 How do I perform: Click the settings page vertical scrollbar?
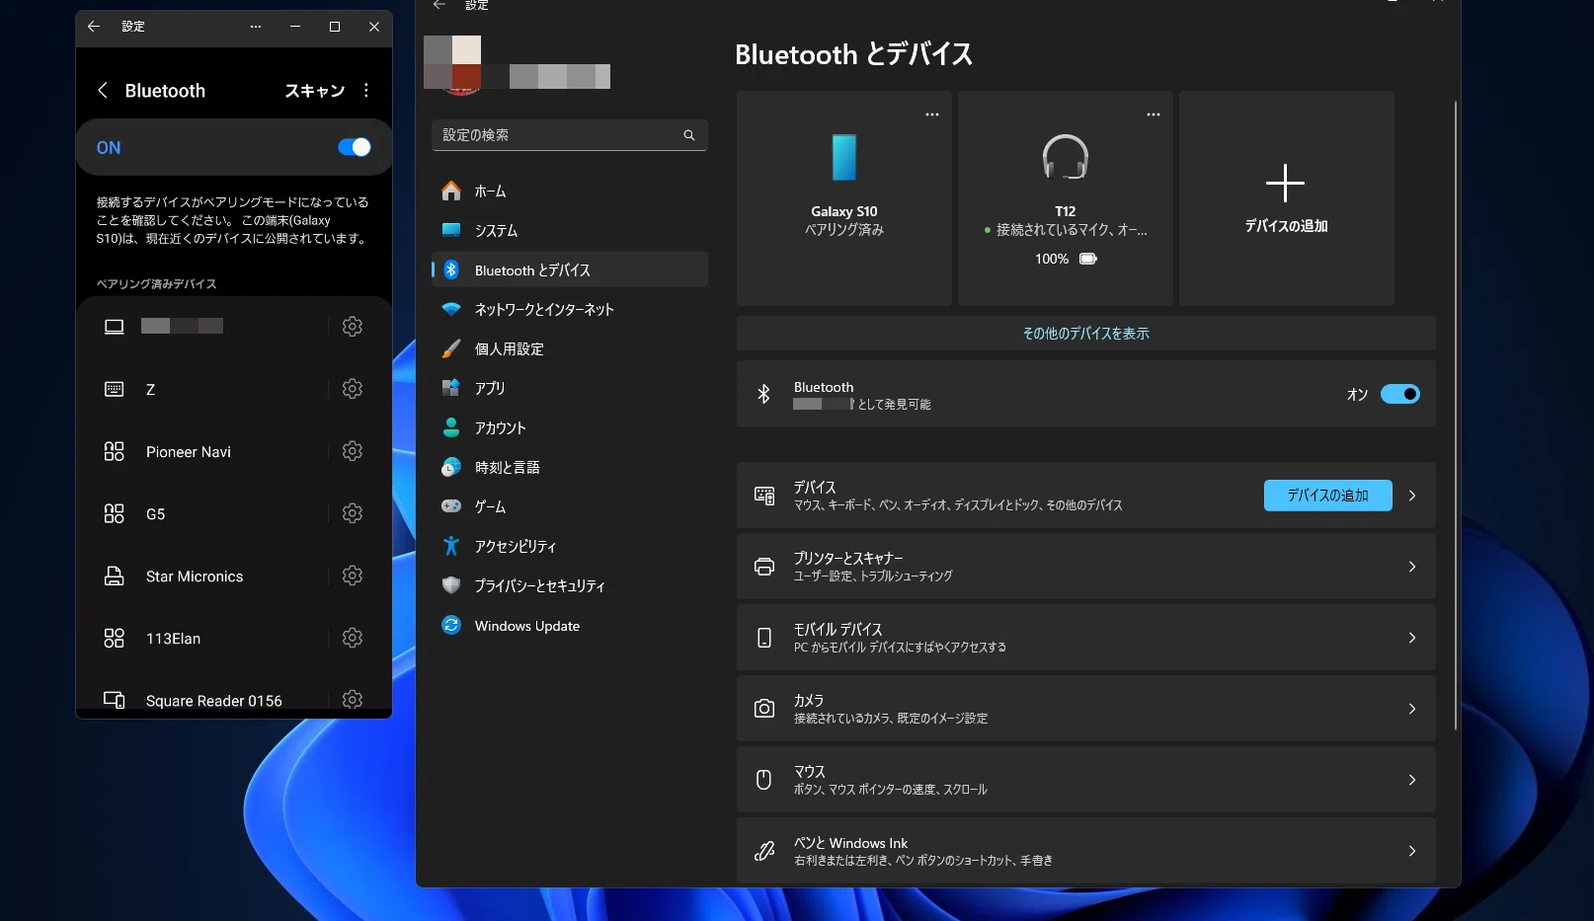tap(1456, 415)
